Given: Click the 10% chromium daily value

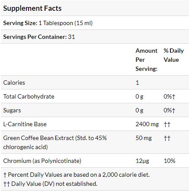Looking at the screenshot, I should tap(170, 161).
